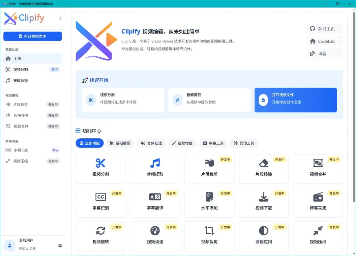The height and width of the screenshot is (256, 356).
Task: Click the 片段移除 eraser icon card
Action: (x=264, y=169)
